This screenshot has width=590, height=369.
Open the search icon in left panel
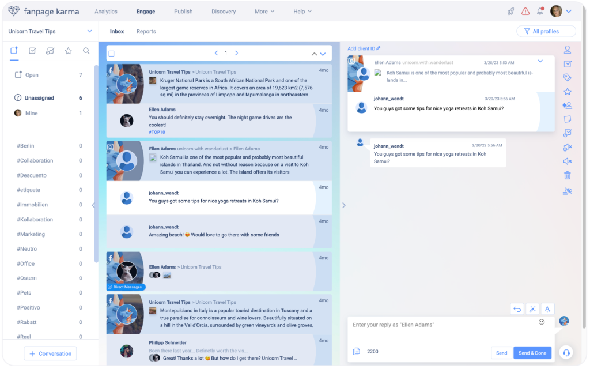(x=86, y=51)
